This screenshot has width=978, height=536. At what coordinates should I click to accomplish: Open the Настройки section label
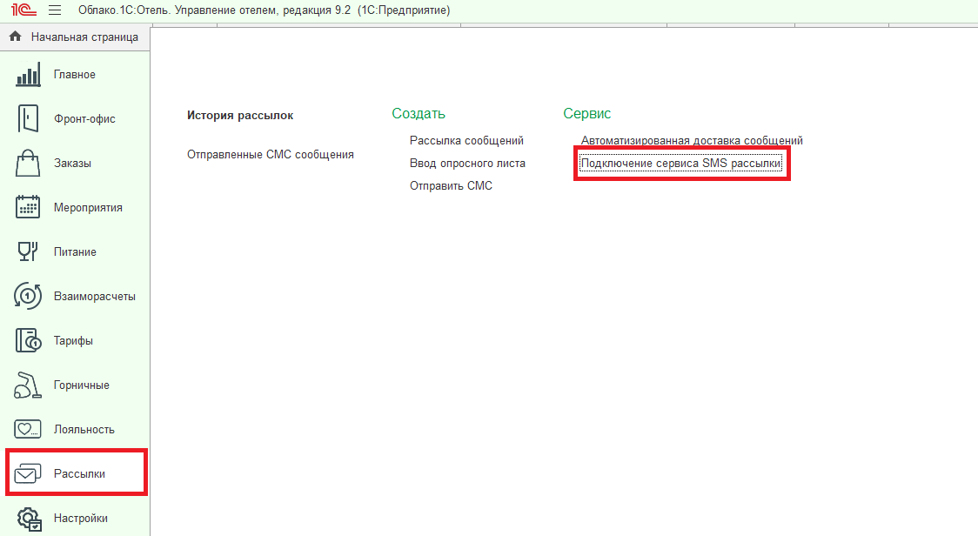(80, 518)
